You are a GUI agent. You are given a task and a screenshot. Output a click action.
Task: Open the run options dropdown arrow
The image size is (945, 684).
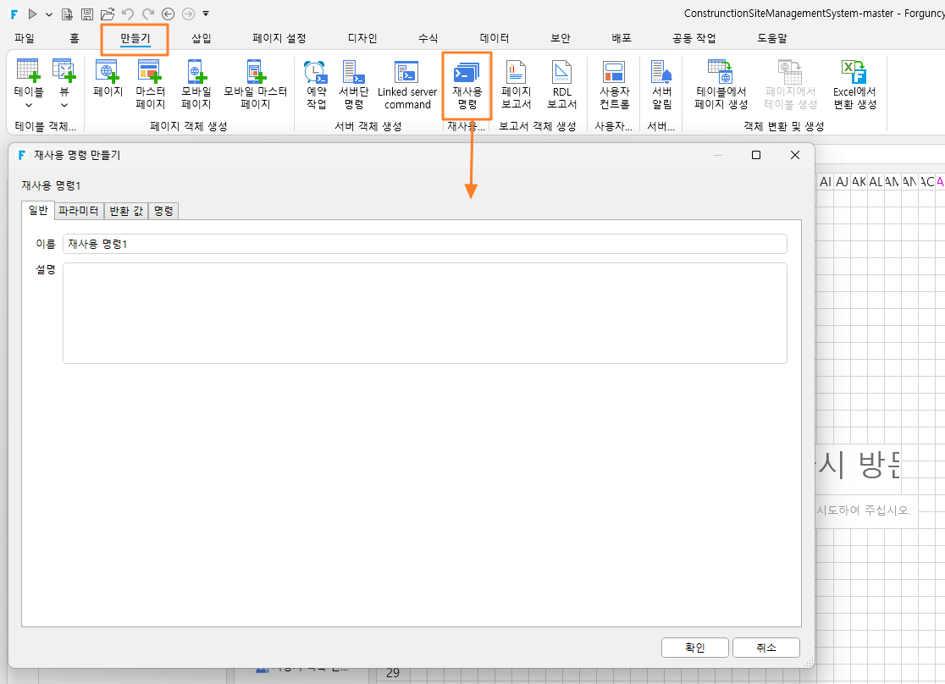point(49,14)
